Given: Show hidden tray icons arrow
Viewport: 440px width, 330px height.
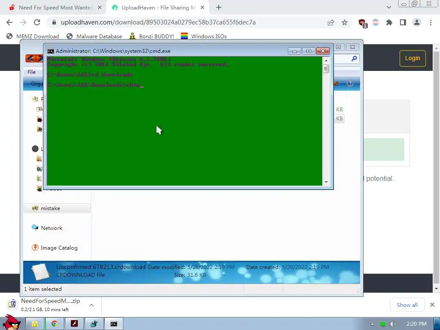Looking at the screenshot, I should pyautogui.click(x=373, y=324).
